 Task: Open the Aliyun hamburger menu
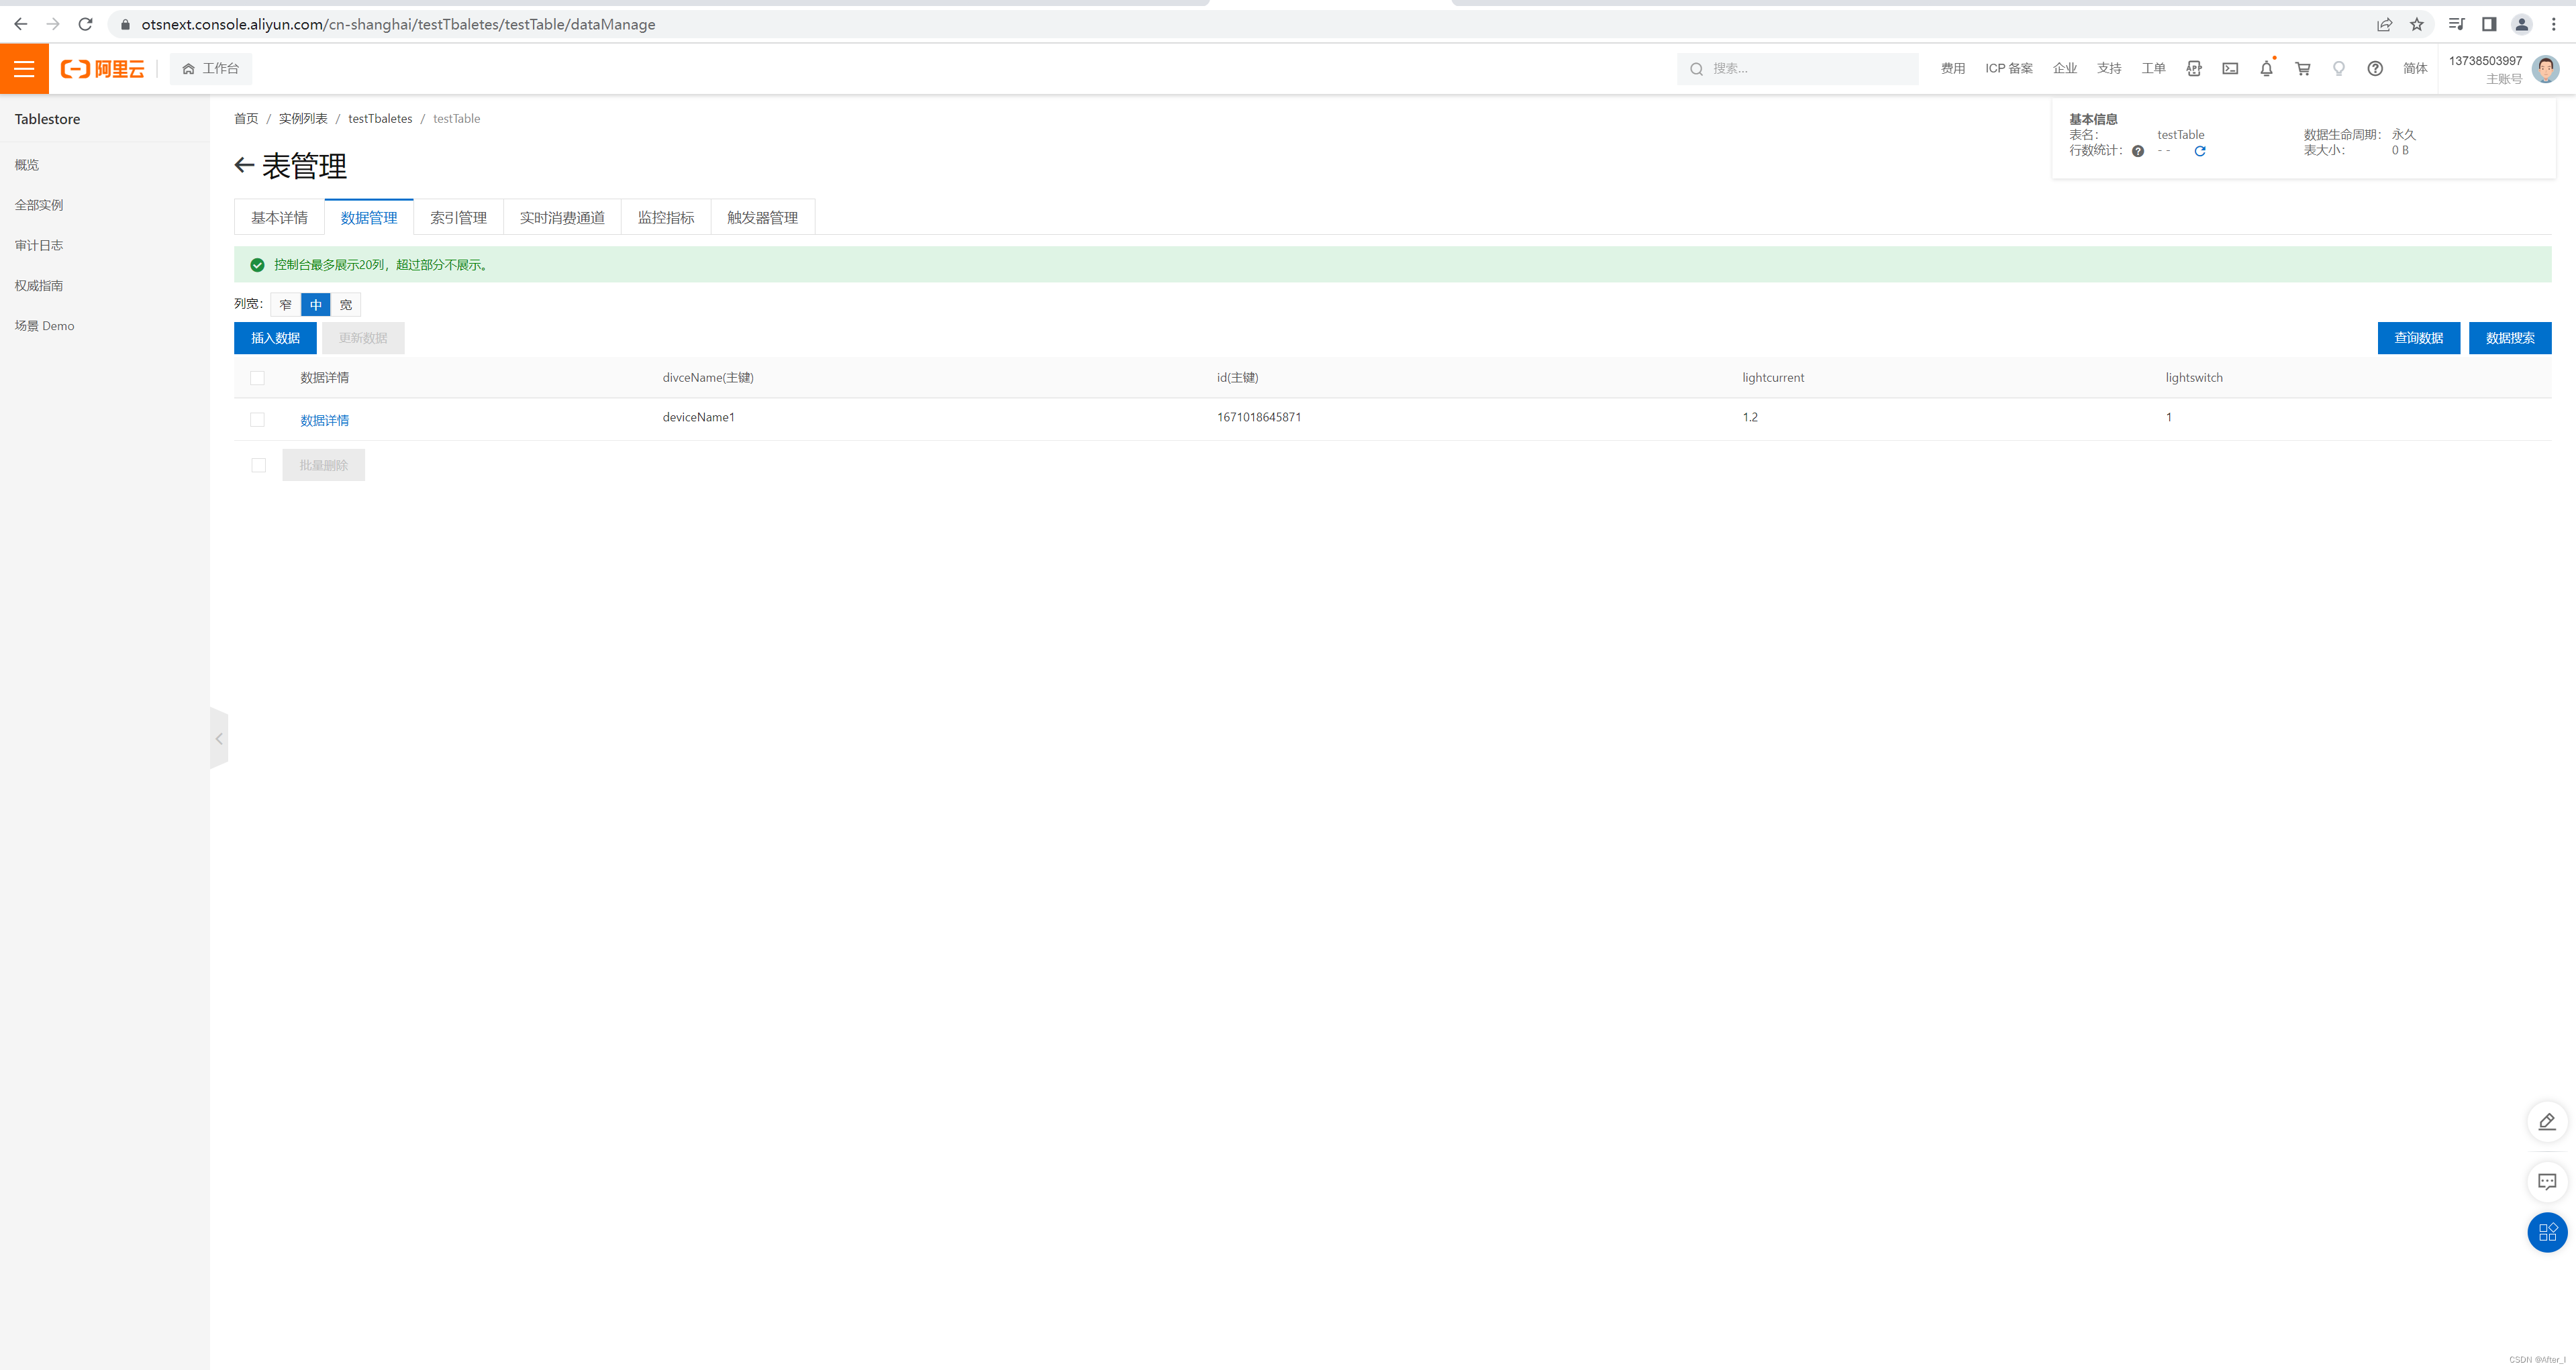pos(24,69)
